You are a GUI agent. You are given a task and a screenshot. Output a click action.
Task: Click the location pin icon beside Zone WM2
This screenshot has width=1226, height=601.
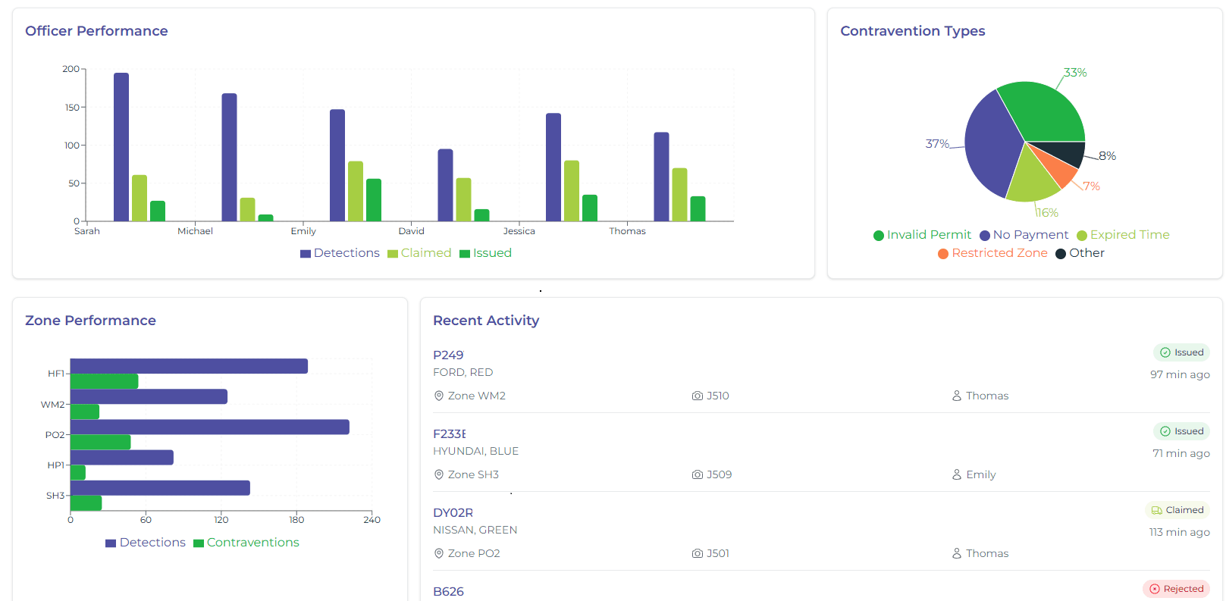tap(438, 396)
